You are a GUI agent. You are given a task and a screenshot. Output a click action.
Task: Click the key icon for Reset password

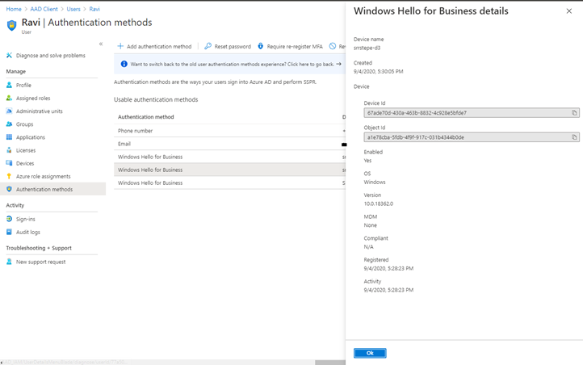(x=208, y=46)
